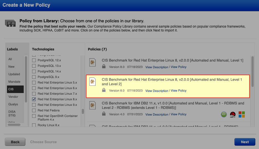
Task: Click the lock icon on the first policy
Action: 104,67
